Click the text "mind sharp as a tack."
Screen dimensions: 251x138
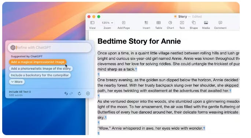[116, 69]
